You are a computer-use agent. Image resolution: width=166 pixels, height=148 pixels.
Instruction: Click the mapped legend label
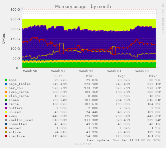pyautogui.click(x=15, y=128)
